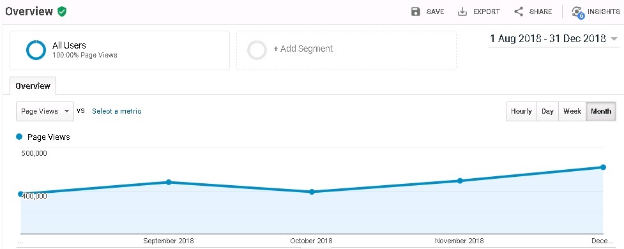Select the Month granularity button
This screenshot has height=249, width=624.
(x=601, y=111)
